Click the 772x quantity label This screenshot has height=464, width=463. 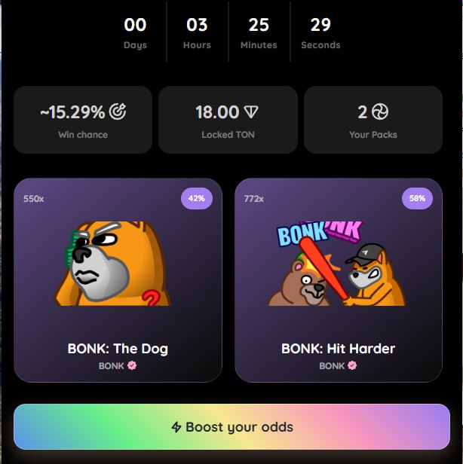(x=254, y=199)
